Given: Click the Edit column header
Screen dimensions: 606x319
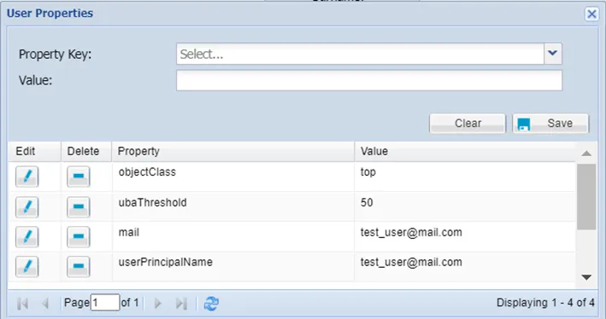Looking at the screenshot, I should point(35,151).
